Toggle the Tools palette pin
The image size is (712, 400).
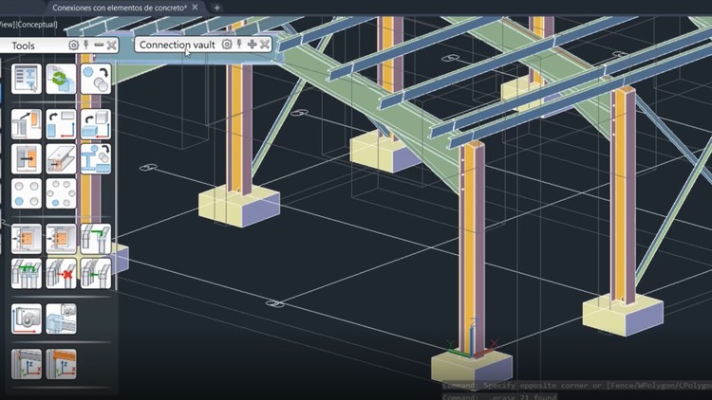85,45
